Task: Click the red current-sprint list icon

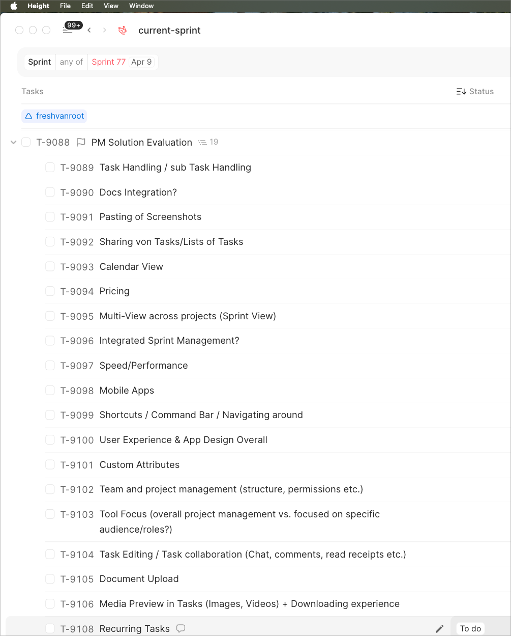Action: [123, 30]
